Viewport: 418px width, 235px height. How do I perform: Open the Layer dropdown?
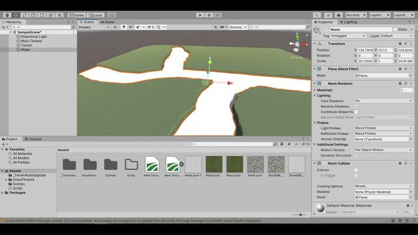396,36
